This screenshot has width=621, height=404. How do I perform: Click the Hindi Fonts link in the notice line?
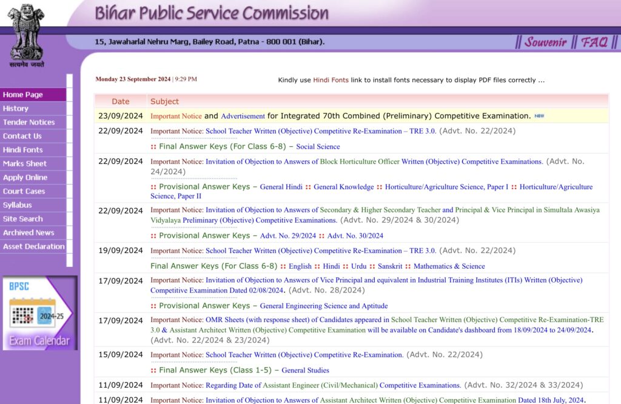tap(331, 80)
